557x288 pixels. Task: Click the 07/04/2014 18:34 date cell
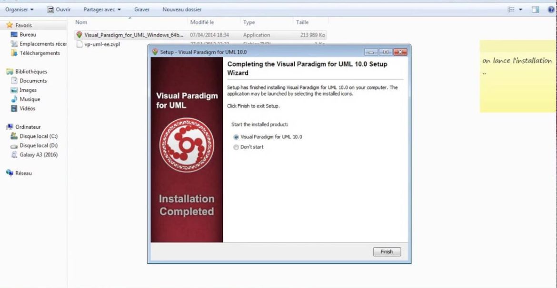(x=209, y=35)
